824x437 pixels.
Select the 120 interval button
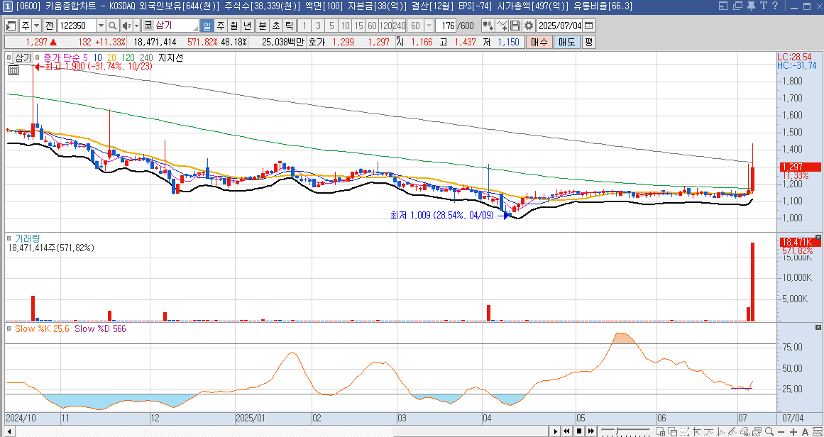pyautogui.click(x=385, y=26)
